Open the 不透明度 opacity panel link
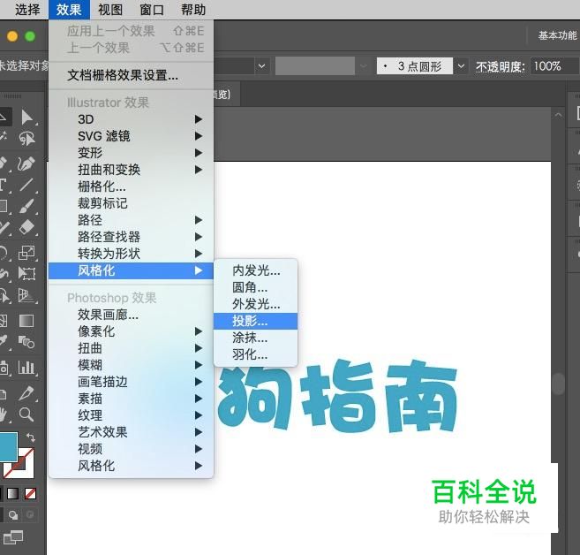The width and height of the screenshot is (580, 555). [500, 66]
